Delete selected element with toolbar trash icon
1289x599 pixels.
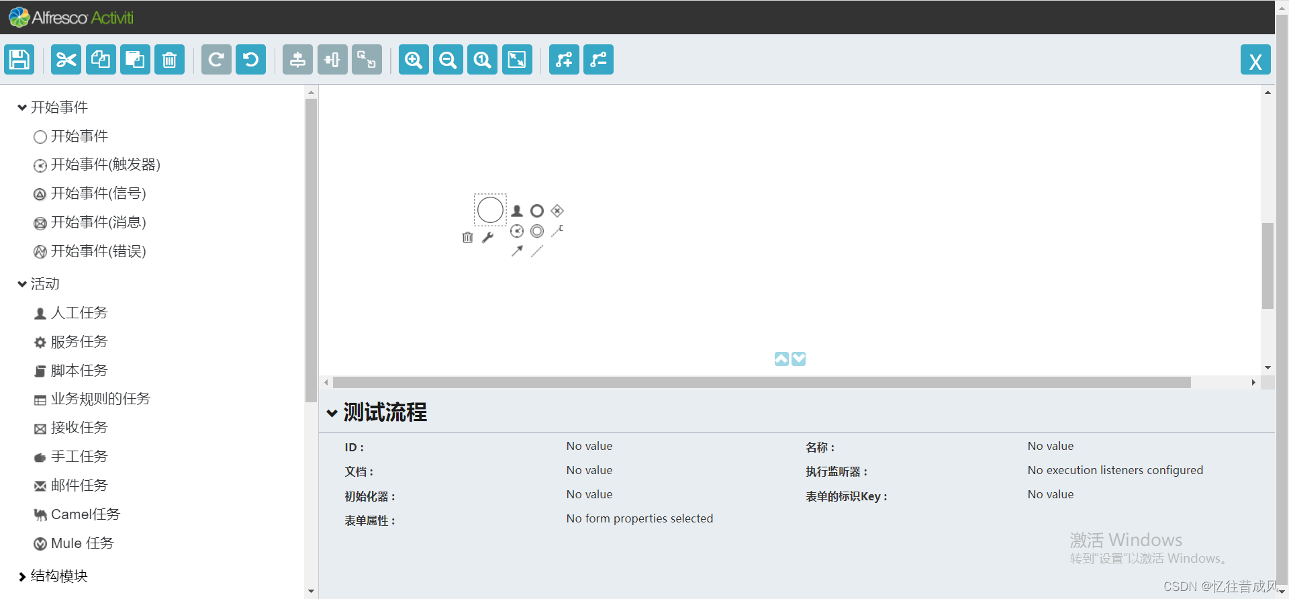coord(169,60)
